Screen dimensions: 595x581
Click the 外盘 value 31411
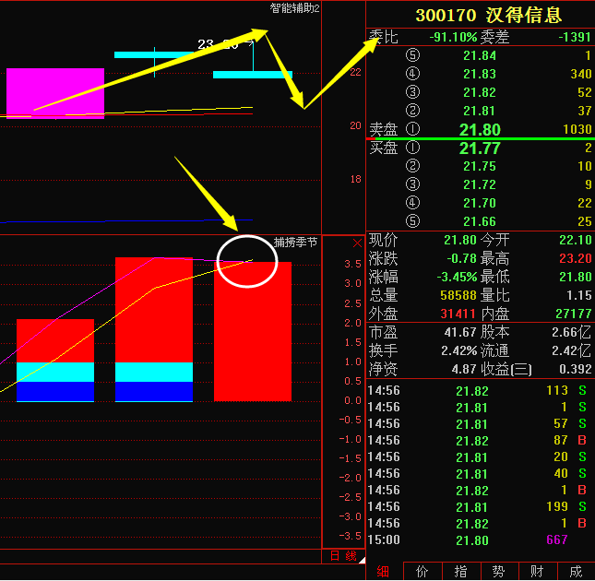(x=458, y=314)
